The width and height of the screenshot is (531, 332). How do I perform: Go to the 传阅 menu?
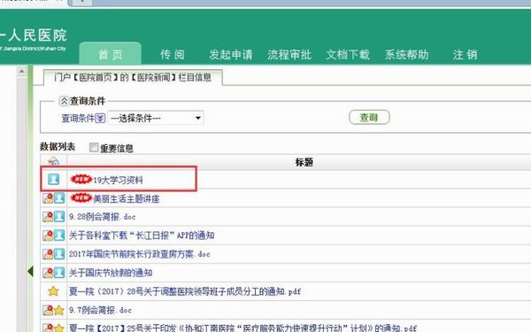[173, 55]
